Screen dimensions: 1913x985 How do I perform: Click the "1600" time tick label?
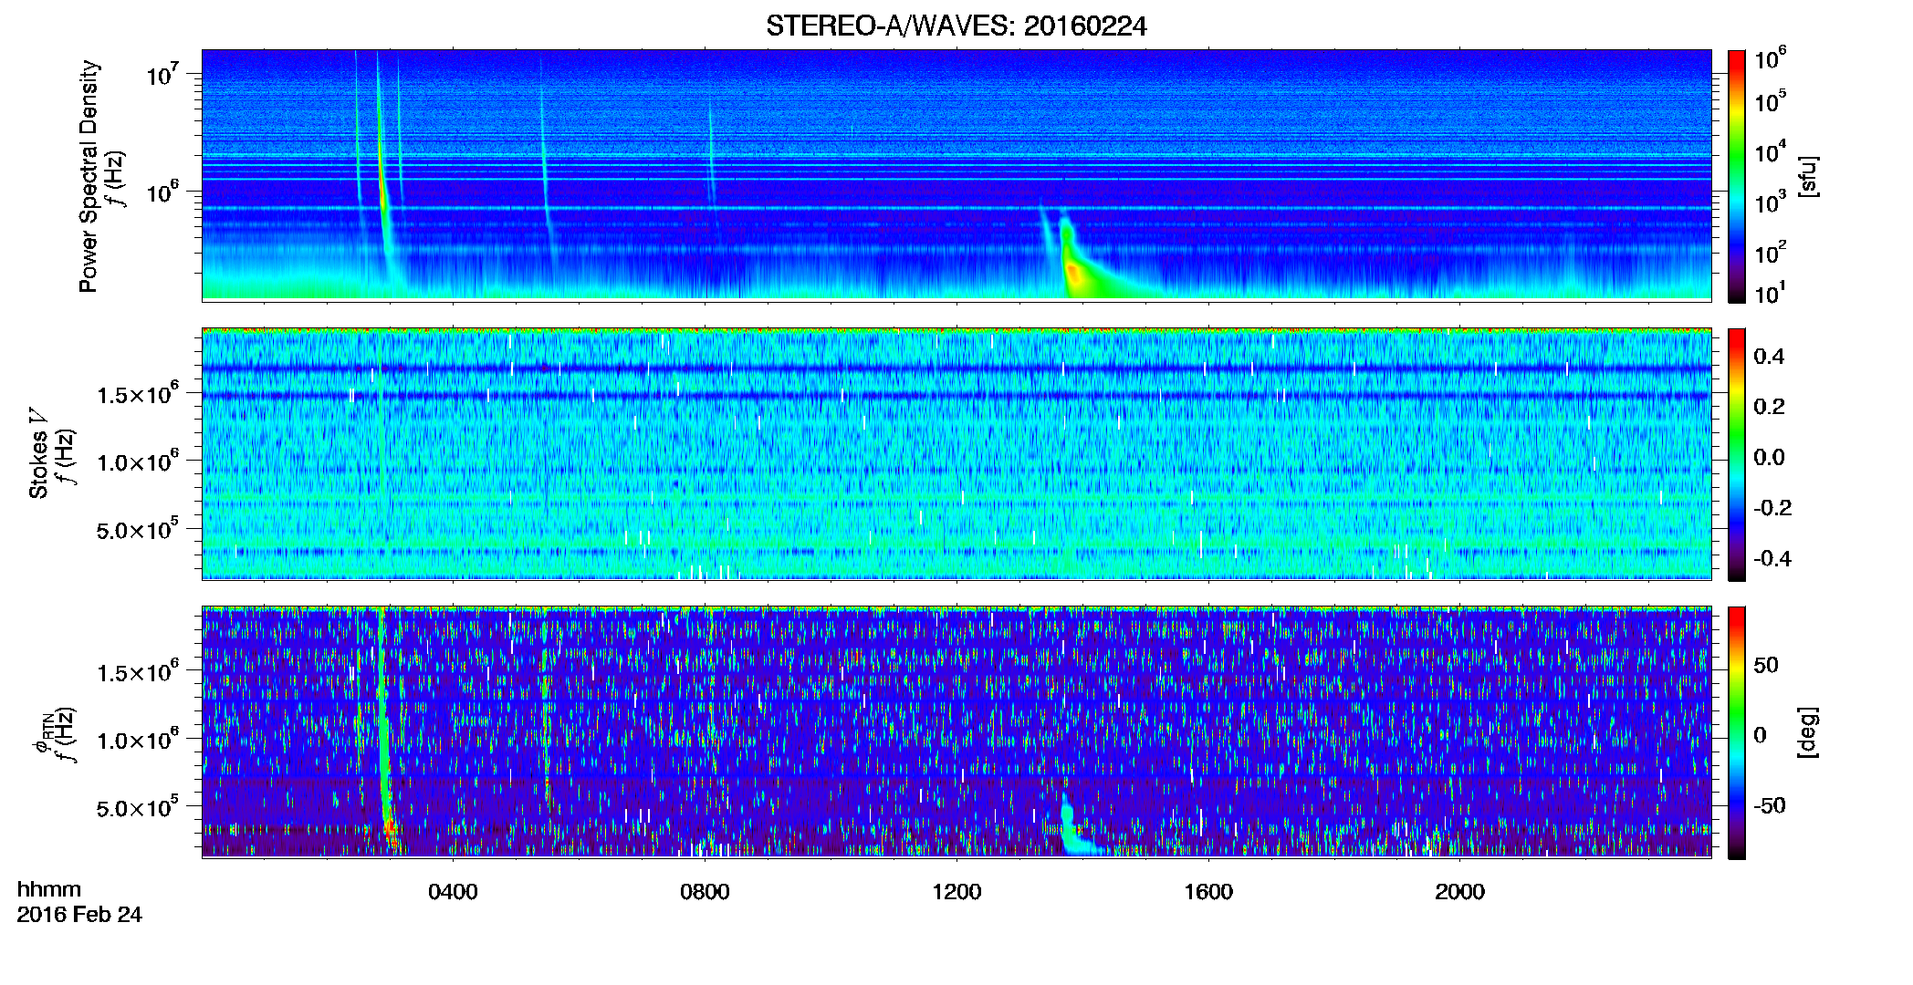click(x=1208, y=892)
